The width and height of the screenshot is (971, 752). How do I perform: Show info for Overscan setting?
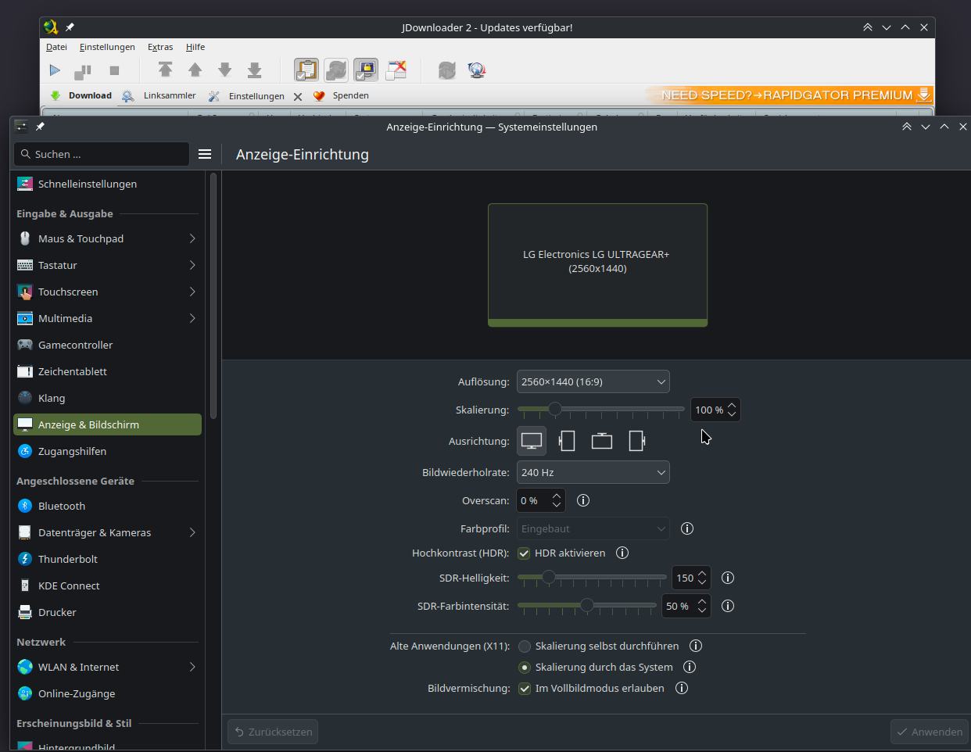pos(583,500)
